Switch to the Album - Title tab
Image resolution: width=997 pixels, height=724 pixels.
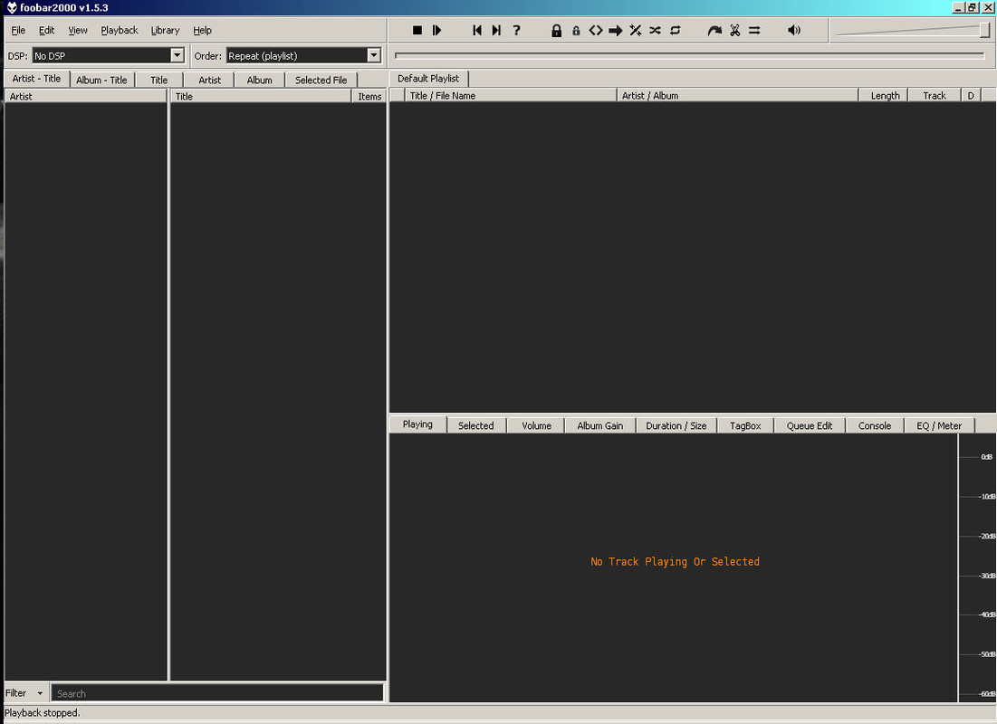[x=101, y=80]
